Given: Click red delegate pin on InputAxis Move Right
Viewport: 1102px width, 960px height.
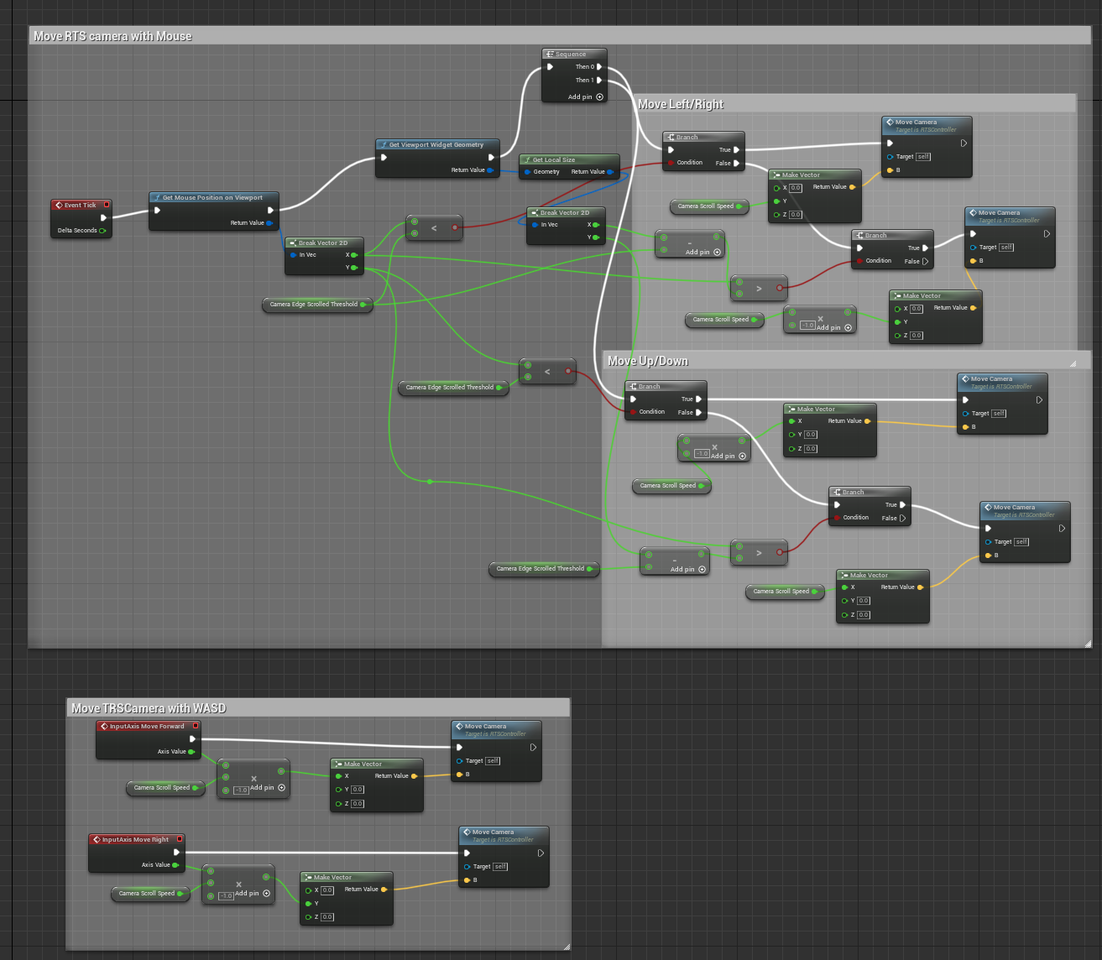Looking at the screenshot, I should [x=180, y=839].
